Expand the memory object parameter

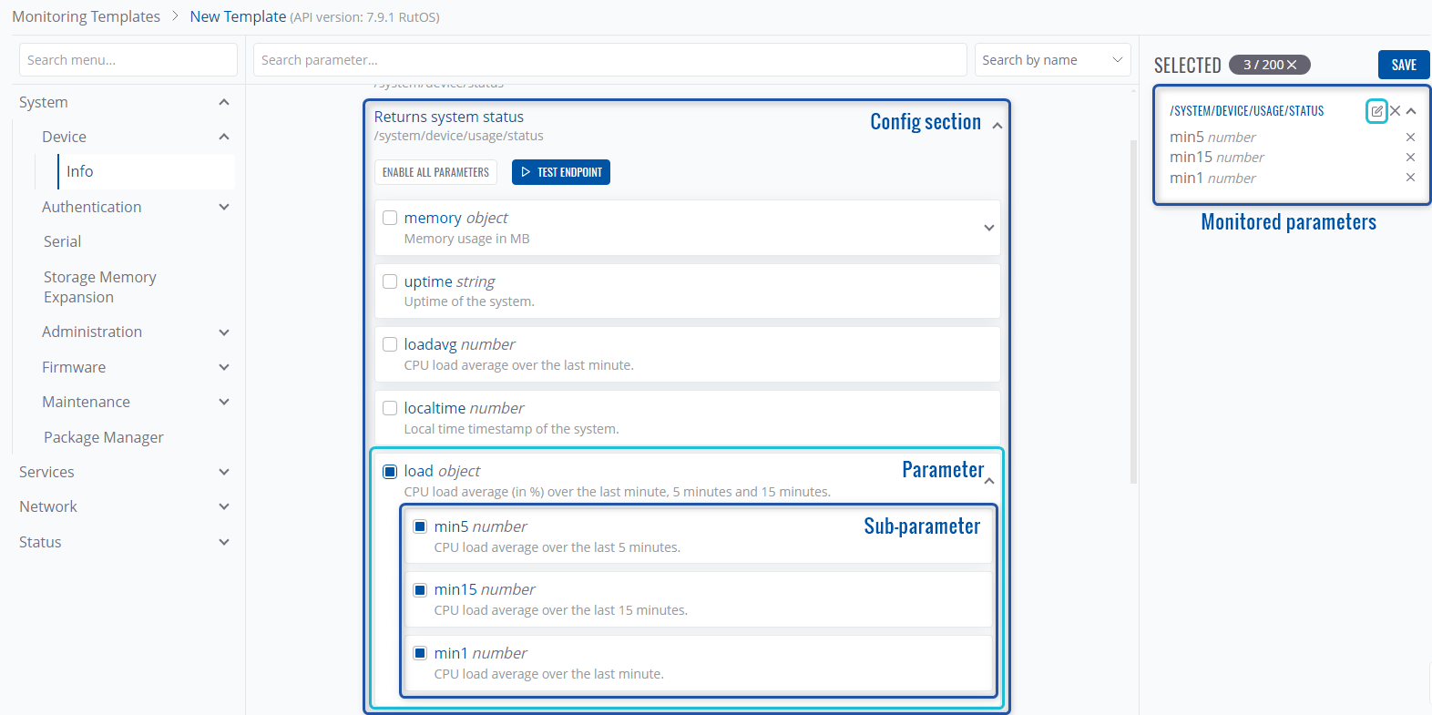[988, 228]
